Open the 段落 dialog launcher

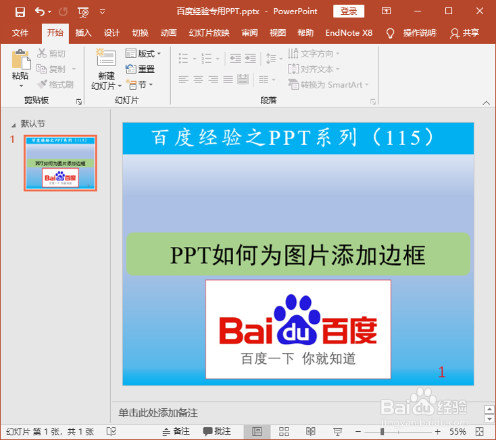pyautogui.click(x=373, y=102)
